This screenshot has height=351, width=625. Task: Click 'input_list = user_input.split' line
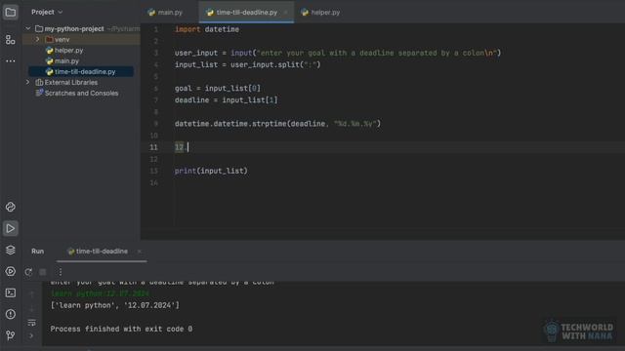click(x=247, y=65)
